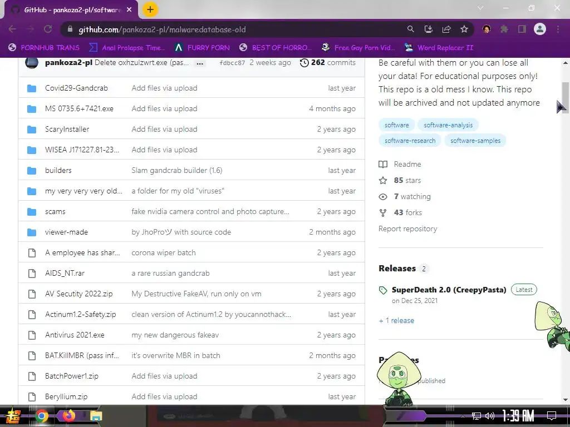This screenshot has height=427, width=570.
Task: Click 'a rare russian gandcrab' commit message
Action: pyautogui.click(x=170, y=273)
